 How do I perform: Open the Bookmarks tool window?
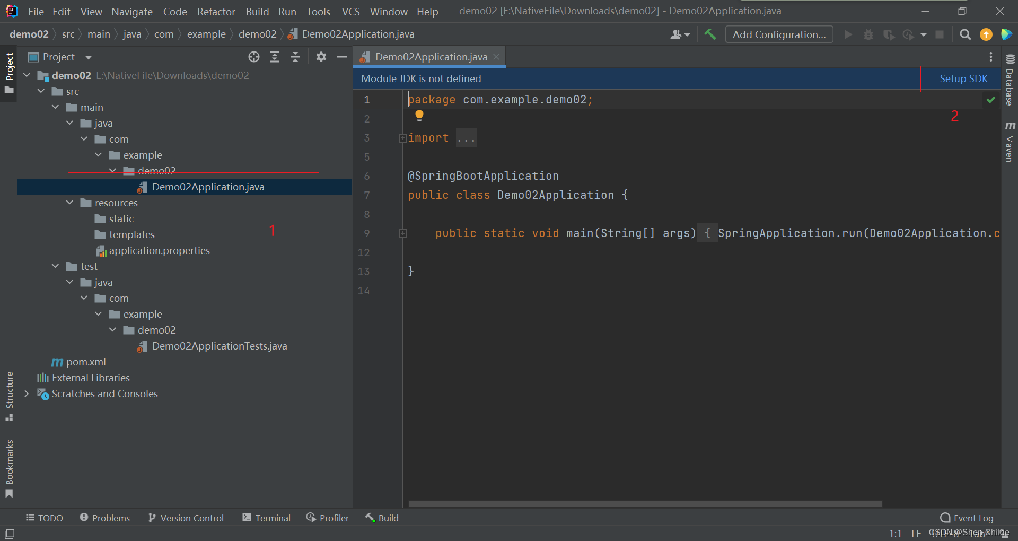pyautogui.click(x=9, y=469)
